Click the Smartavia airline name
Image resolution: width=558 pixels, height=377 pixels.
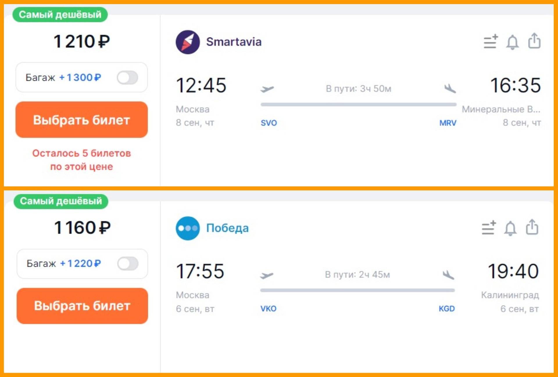234,42
